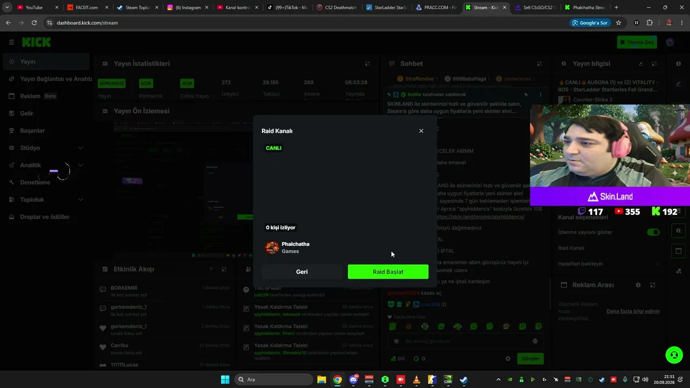Open the user avatar menu top right
The height and width of the screenshot is (388, 690).
pos(670,42)
